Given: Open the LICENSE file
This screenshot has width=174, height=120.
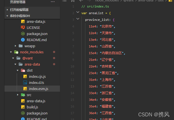Looking at the screenshot, I should click(32, 27).
